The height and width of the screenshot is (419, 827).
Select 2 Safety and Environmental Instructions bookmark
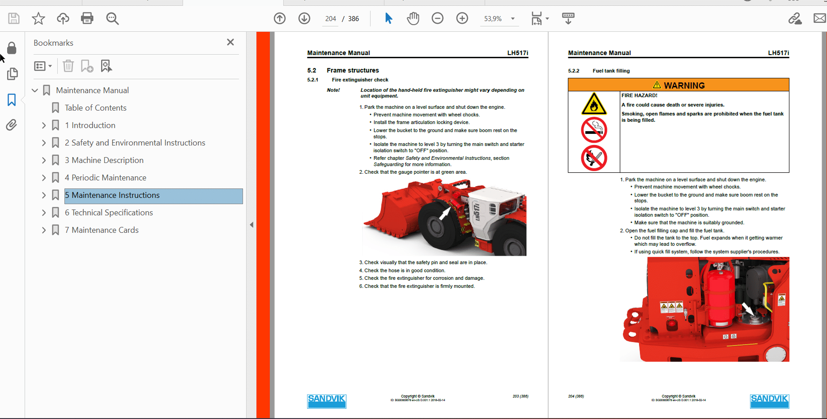pos(135,143)
